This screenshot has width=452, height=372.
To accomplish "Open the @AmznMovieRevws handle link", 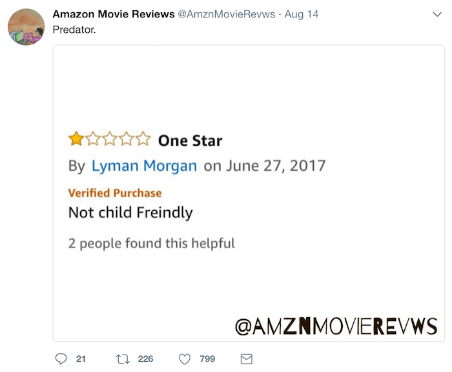I will (x=227, y=14).
